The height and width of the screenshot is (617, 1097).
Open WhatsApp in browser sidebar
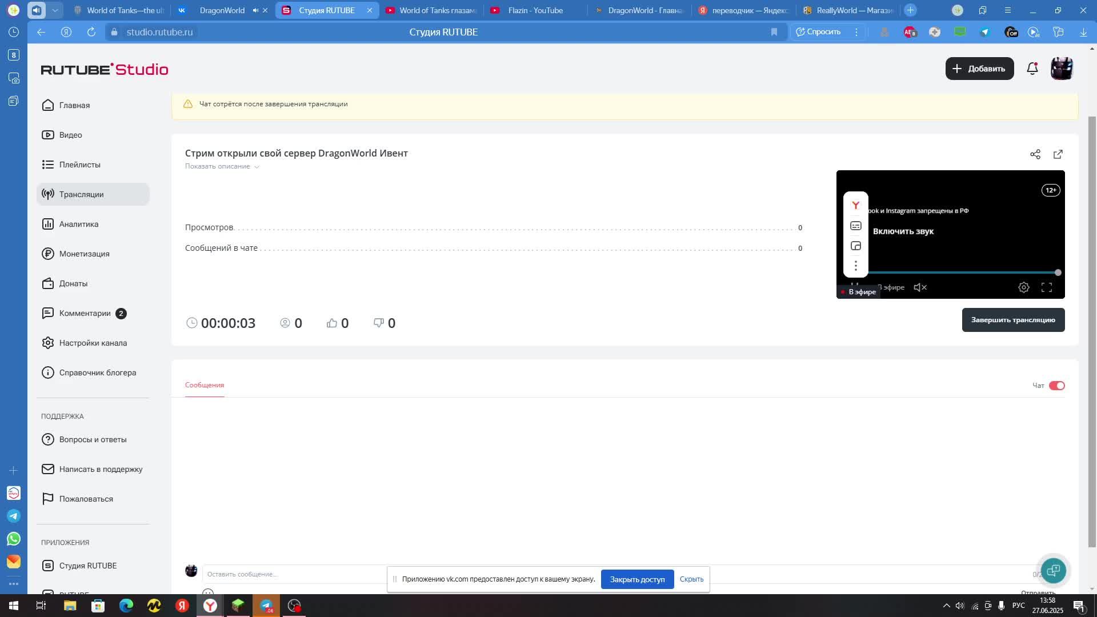click(x=14, y=539)
